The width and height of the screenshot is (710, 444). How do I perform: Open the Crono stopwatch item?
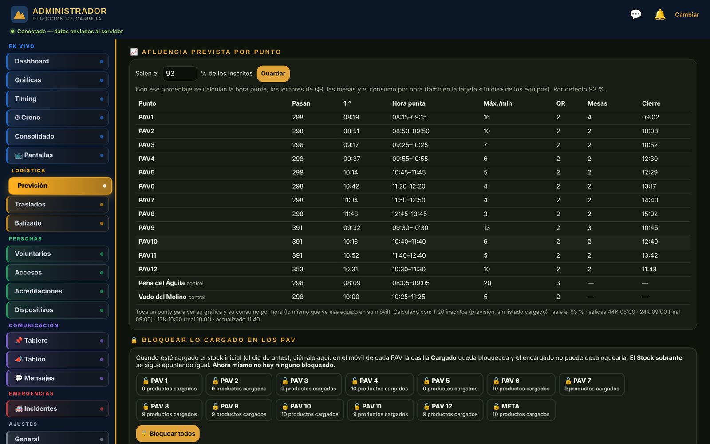[57, 118]
